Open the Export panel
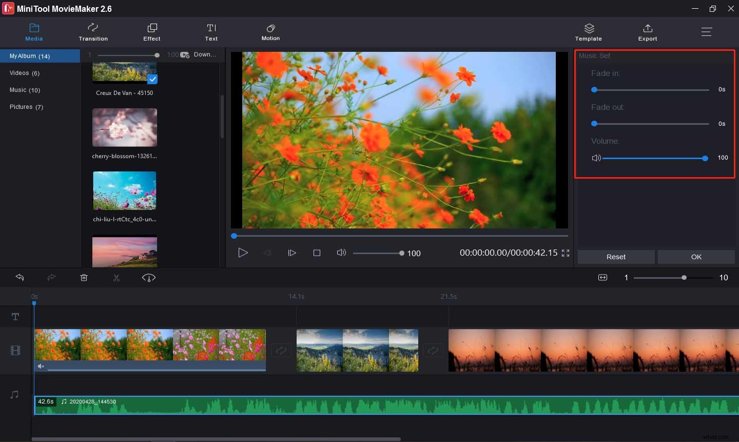 click(647, 32)
